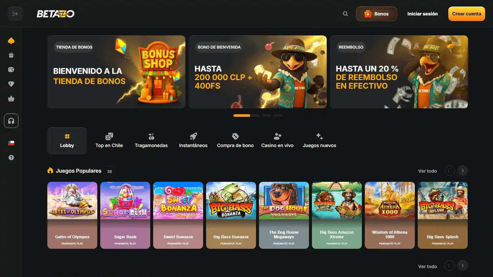The width and height of the screenshot is (493, 277).
Task: Open Big Bass Splash game
Action: point(443,215)
